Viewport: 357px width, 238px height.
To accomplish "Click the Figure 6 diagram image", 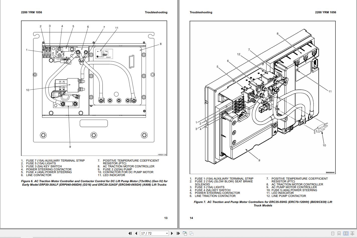I will (x=94, y=88).
